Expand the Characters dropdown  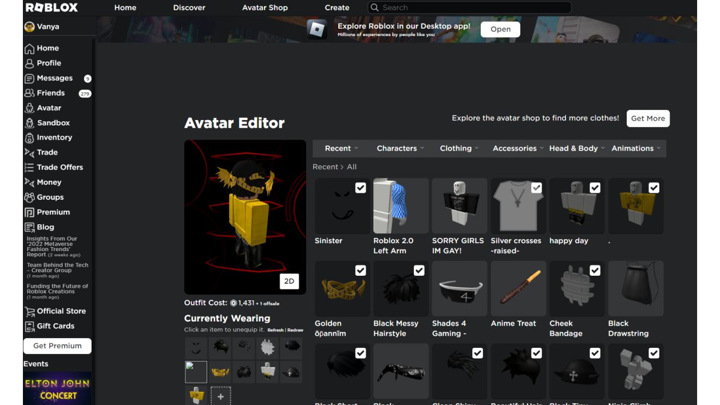(x=400, y=149)
